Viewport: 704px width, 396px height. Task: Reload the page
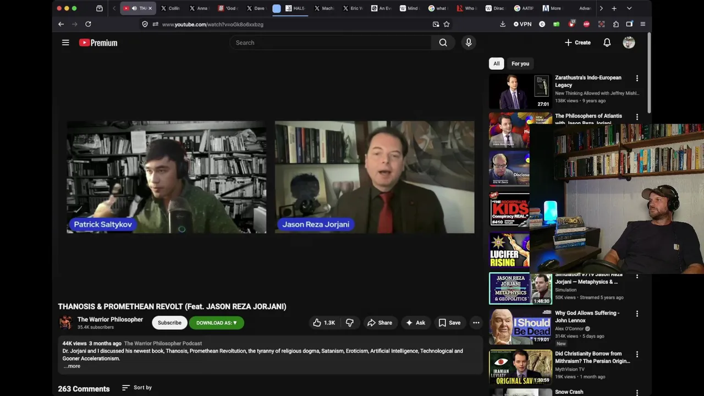pos(88,24)
